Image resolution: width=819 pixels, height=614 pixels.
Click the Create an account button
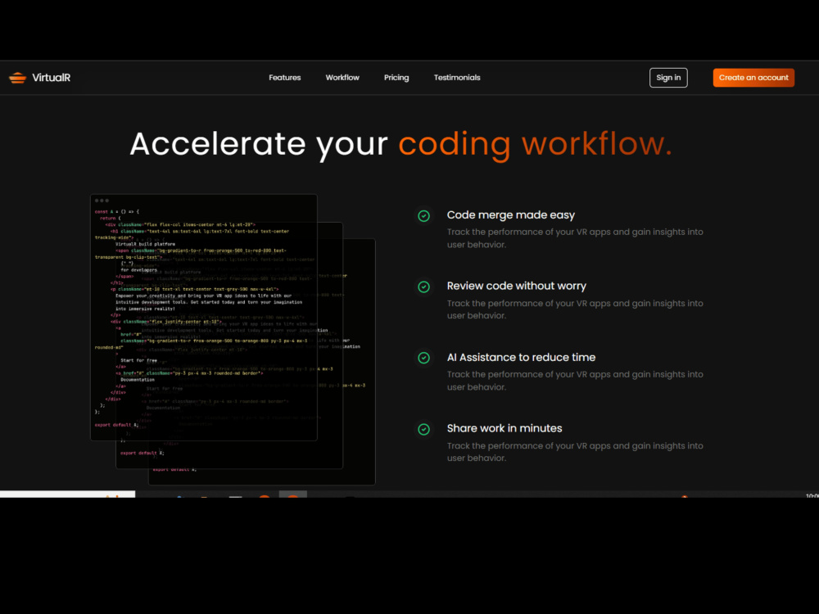(x=753, y=77)
